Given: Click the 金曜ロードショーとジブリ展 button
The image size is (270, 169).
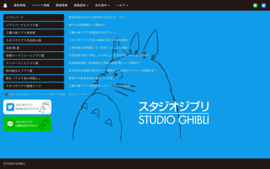Looking at the screenshot, I should (x=34, y=55).
